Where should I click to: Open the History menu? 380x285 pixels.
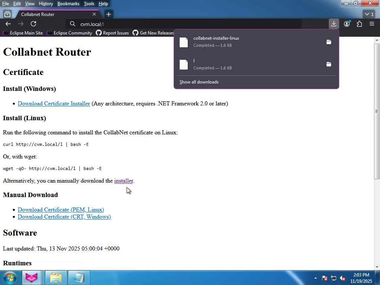coord(46,4)
